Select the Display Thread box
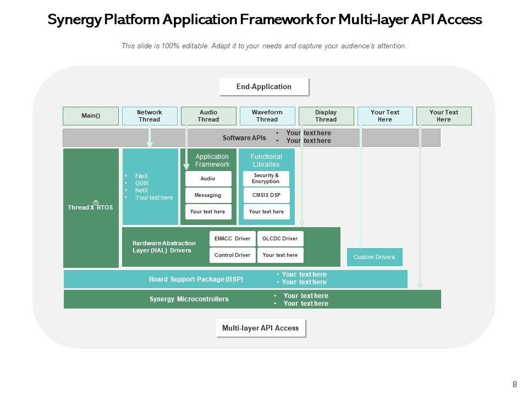The image size is (528, 396). [326, 116]
